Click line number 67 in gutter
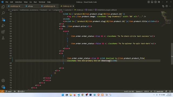 [x=11, y=58]
